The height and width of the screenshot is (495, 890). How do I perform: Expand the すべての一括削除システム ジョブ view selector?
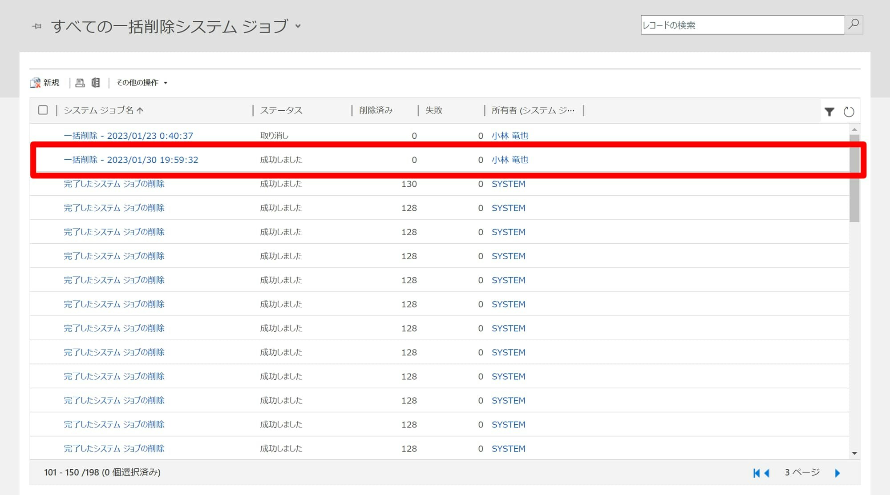[x=298, y=26]
